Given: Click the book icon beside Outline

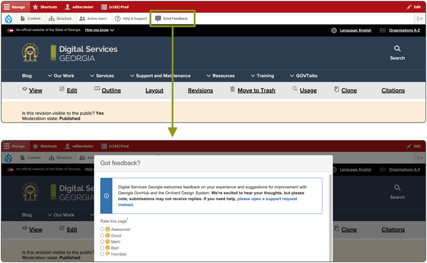Looking at the screenshot, I should coord(97,89).
